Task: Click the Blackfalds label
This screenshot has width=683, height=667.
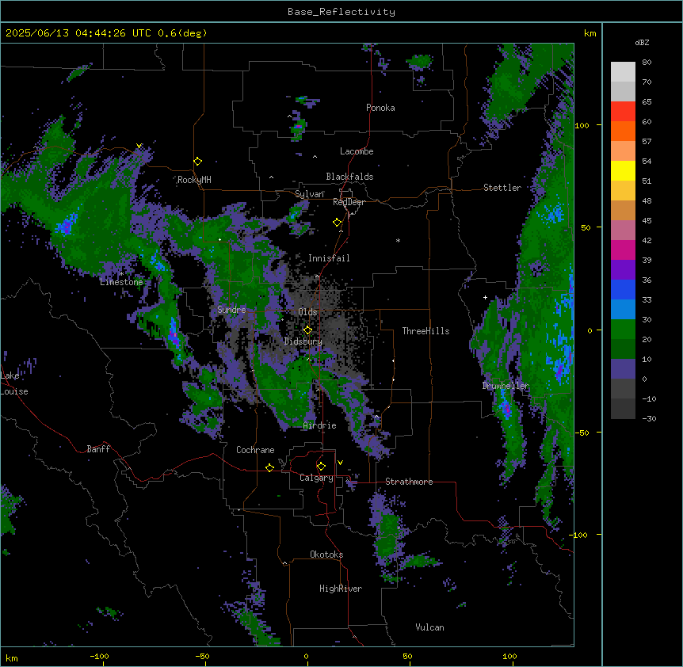Action: (x=349, y=177)
